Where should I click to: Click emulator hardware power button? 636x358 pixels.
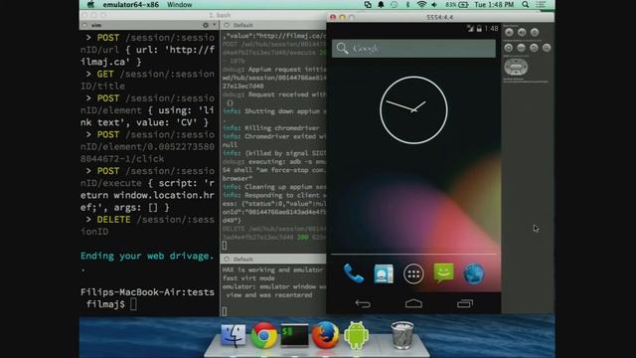(535, 32)
